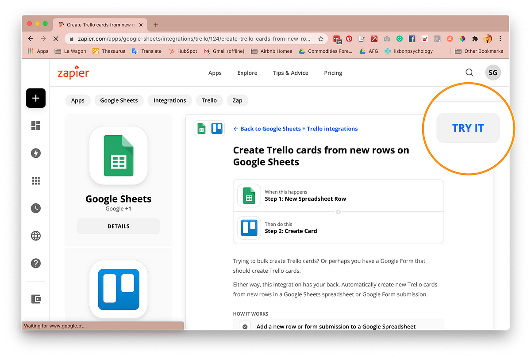Image resolution: width=531 pixels, height=359 pixels.
Task: Open the Apps bookmark in bookmarks bar
Action: (38, 51)
